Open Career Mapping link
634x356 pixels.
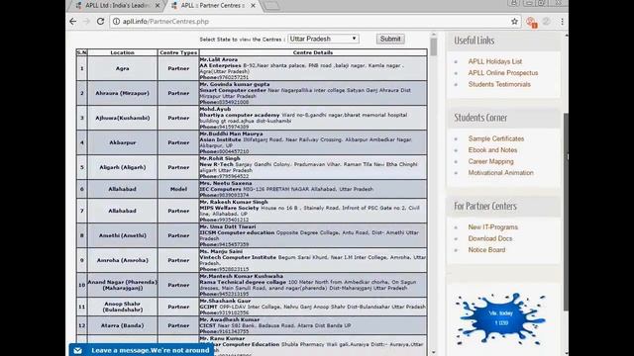(491, 161)
